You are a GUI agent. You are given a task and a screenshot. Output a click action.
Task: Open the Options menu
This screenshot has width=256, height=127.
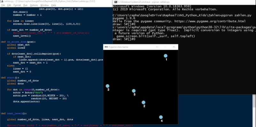coord(34,5)
